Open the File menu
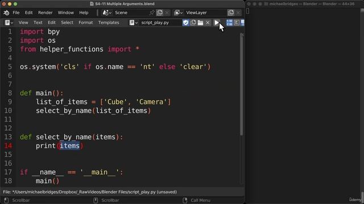Screen dimensions: 364x204 point(16,12)
